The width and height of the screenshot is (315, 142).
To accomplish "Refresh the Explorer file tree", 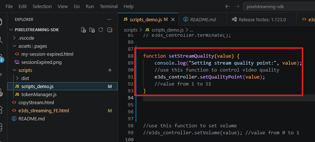I will (x=101, y=30).
